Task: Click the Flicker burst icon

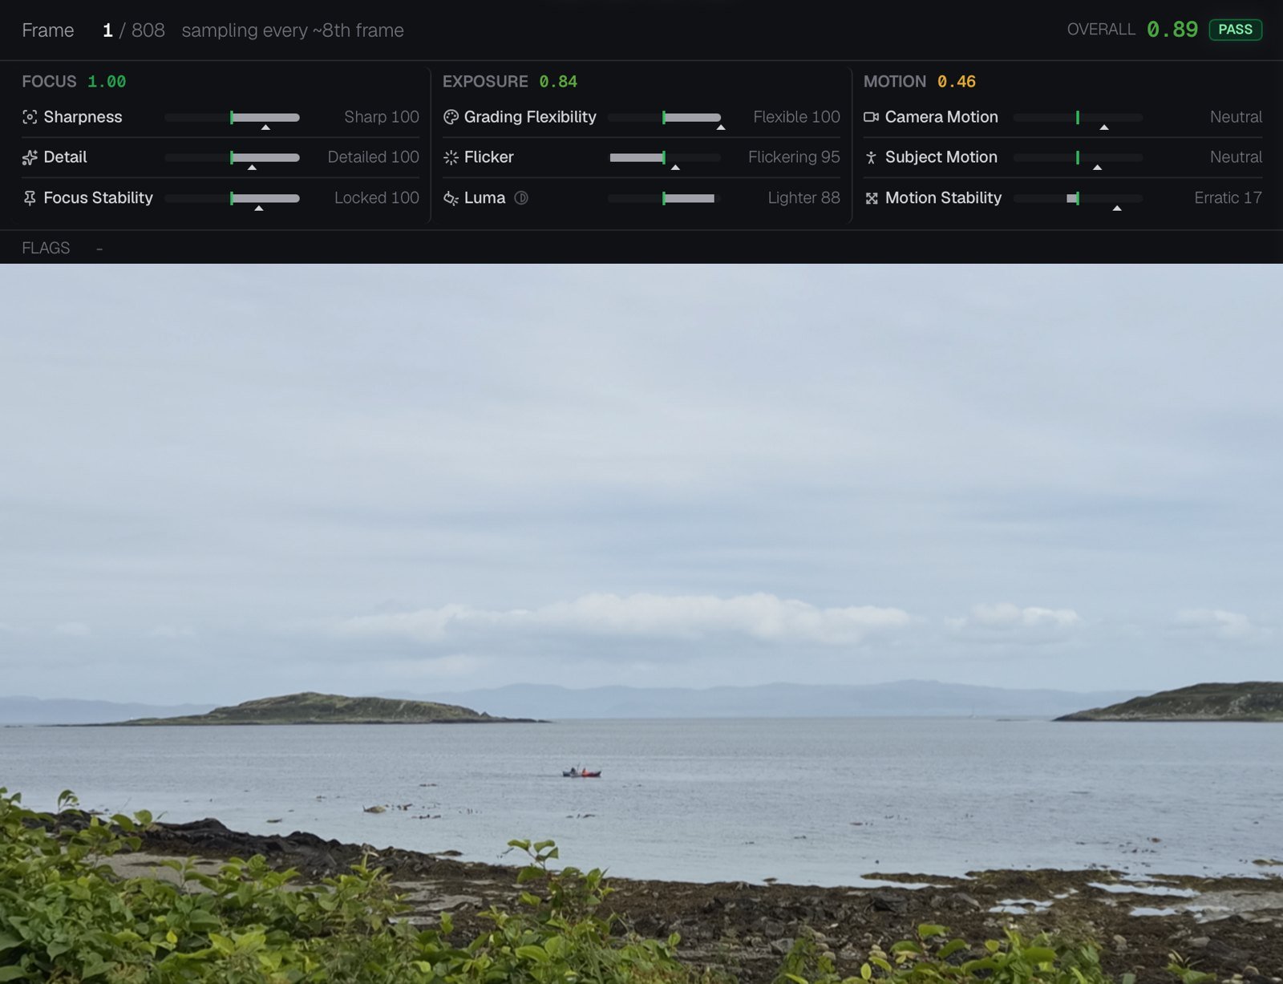Action: tap(451, 157)
